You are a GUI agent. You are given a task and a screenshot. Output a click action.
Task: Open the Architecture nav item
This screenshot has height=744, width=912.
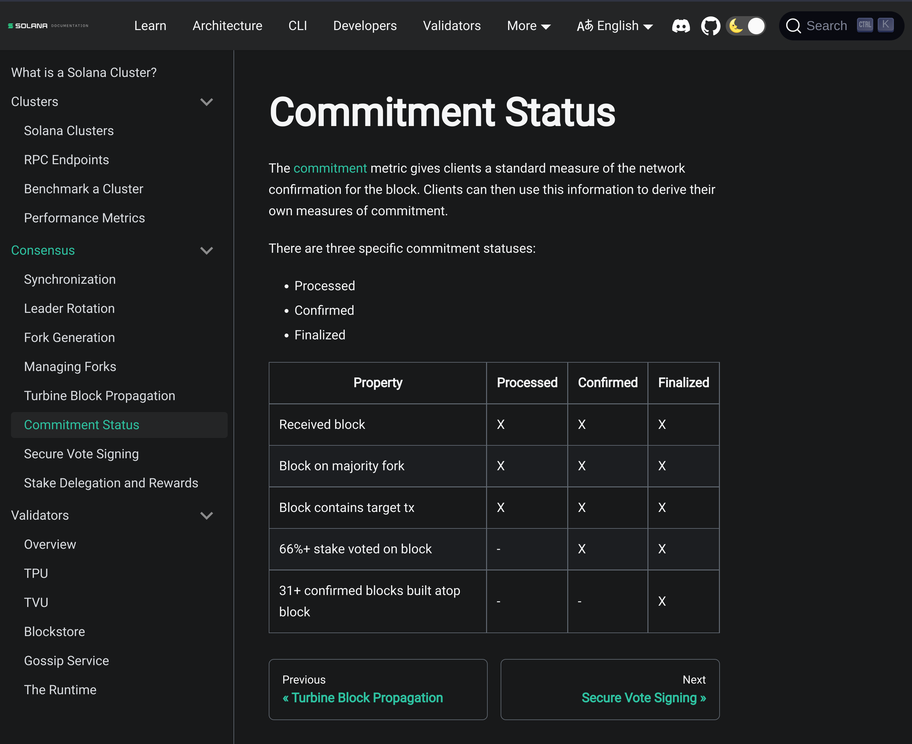tap(227, 26)
